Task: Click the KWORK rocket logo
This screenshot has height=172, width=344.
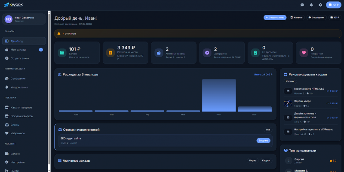Action: point(13,5)
